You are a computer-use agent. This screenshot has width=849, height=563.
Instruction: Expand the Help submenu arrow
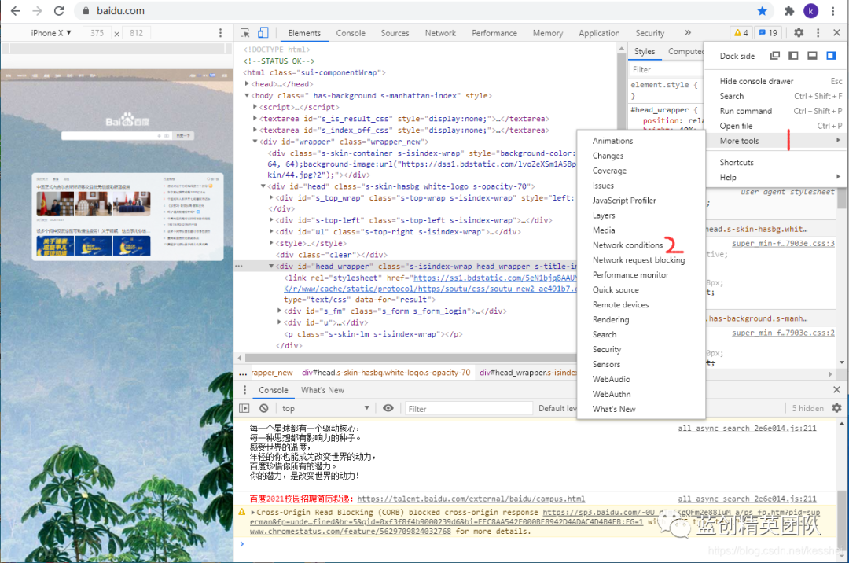pos(838,177)
